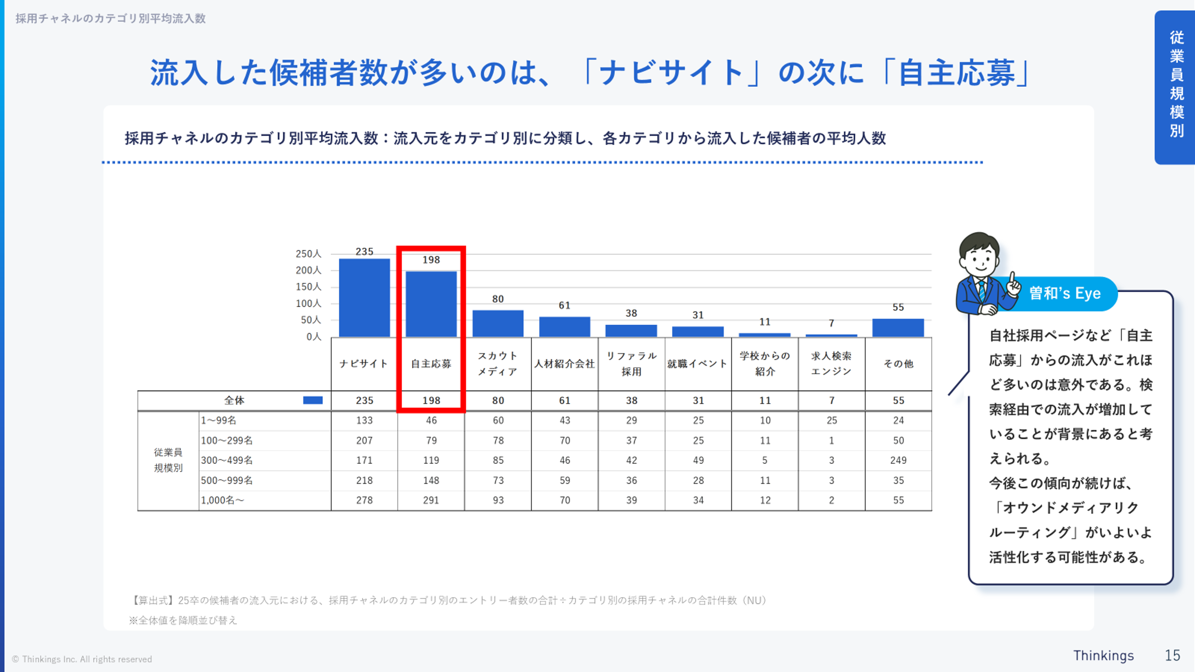1195x672 pixels.
Task: Click the 曽和's Eye label badge
Action: coord(1065,294)
